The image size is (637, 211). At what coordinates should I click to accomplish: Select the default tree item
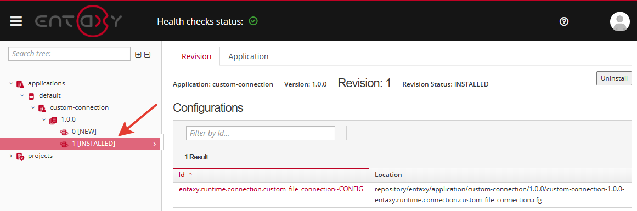[x=50, y=95]
